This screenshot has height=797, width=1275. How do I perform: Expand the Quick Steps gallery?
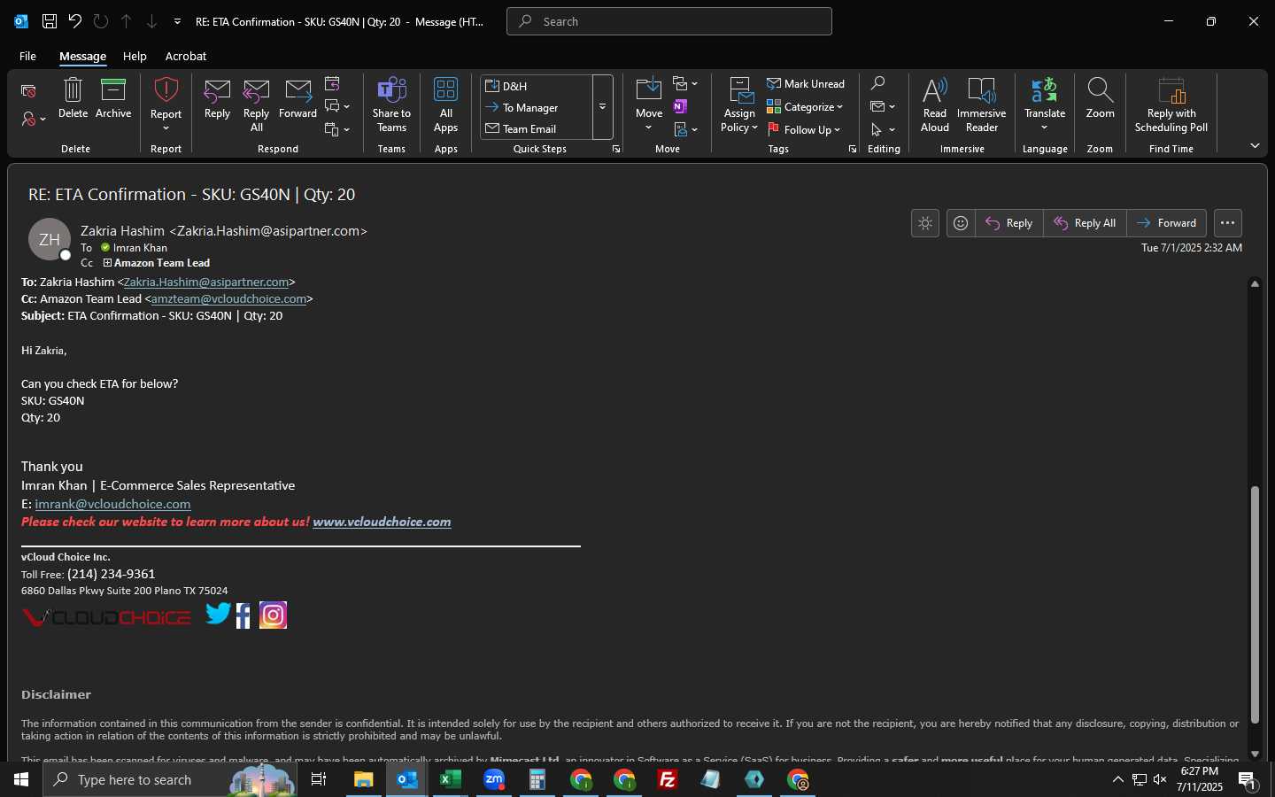[602, 107]
